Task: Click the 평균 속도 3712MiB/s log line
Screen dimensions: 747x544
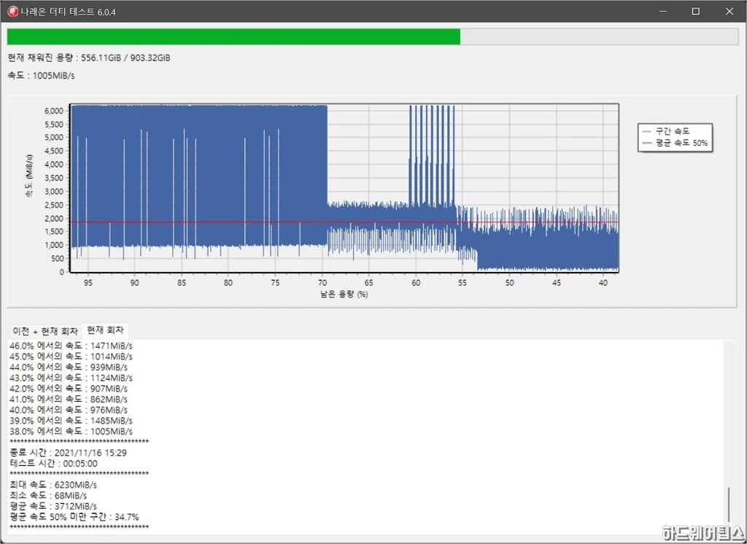Action: [53, 506]
